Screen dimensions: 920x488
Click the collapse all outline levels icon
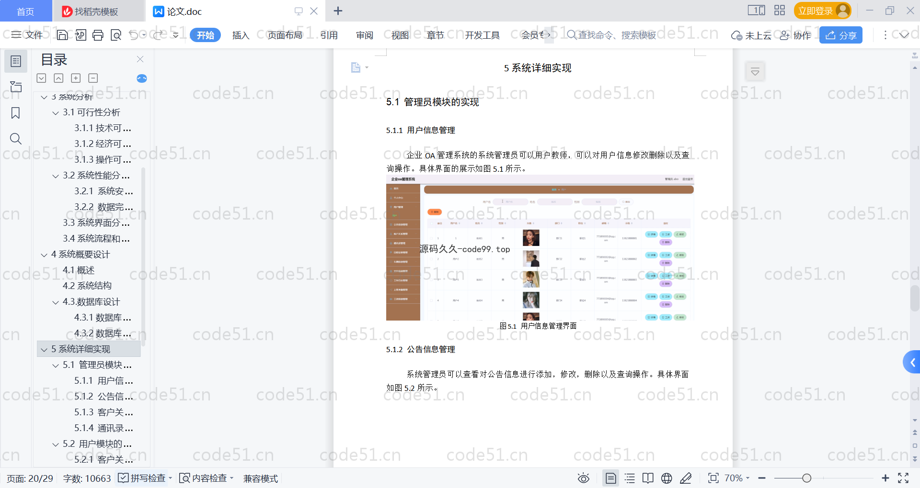tap(58, 78)
